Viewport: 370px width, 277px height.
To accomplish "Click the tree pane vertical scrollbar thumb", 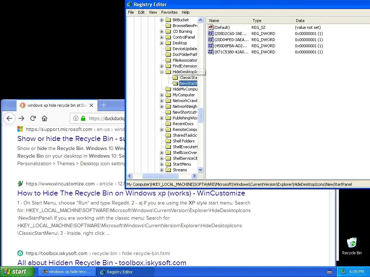I will [x=200, y=115].
